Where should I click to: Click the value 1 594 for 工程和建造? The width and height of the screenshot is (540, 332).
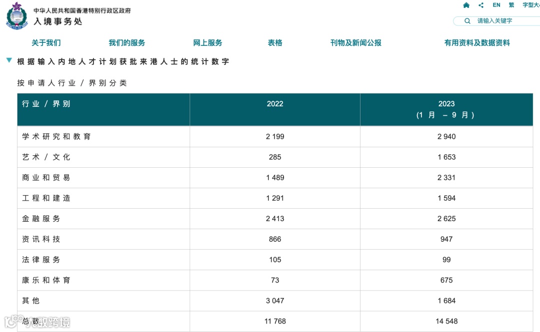(446, 198)
